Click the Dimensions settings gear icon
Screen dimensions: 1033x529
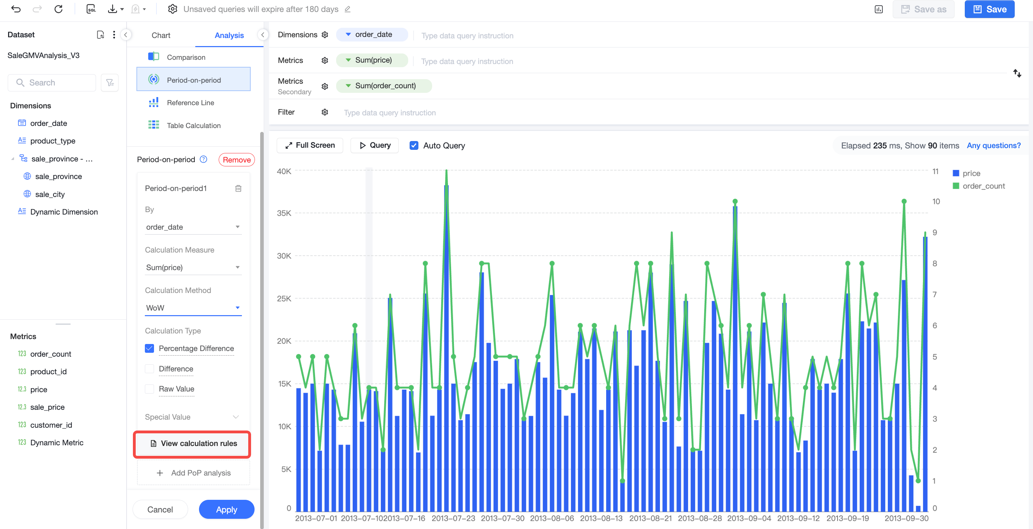[325, 35]
